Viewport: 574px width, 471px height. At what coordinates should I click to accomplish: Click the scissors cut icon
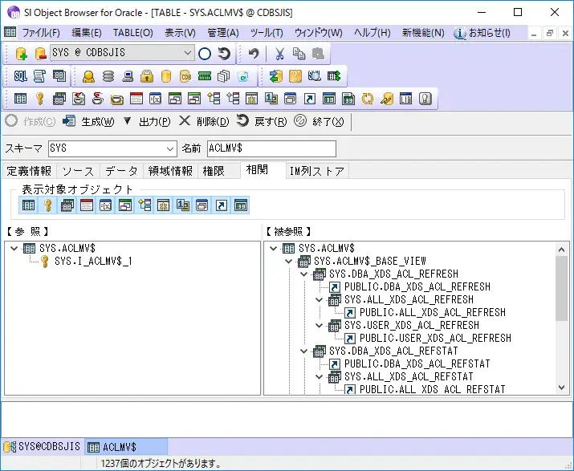click(279, 54)
